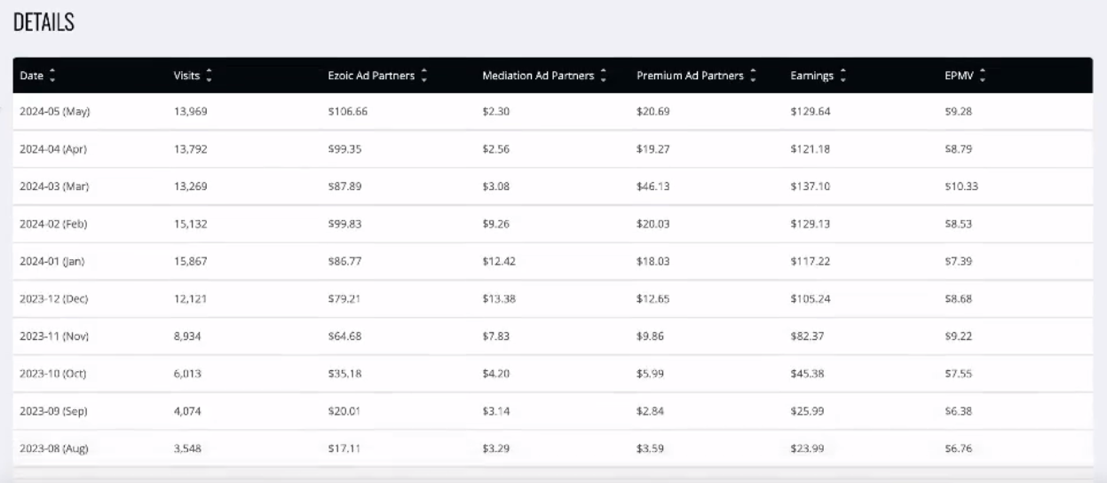
Task: Click the EPMV value $6.38
Action: [959, 411]
